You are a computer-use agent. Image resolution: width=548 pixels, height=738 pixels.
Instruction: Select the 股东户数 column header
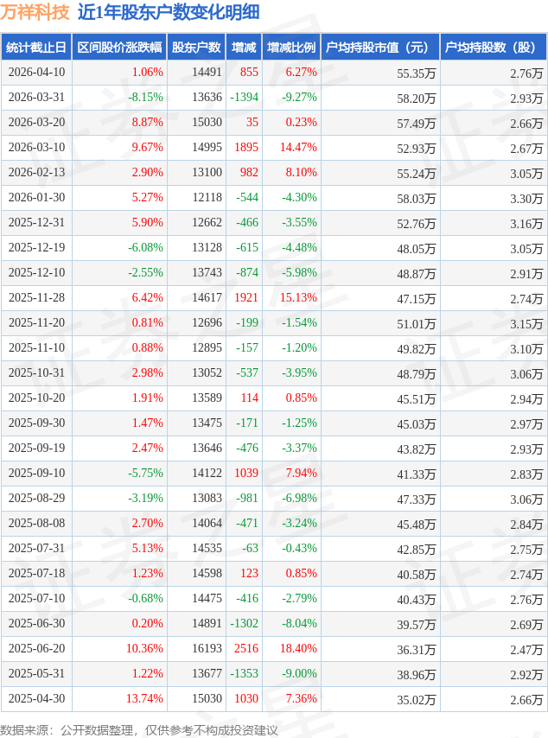point(196,48)
